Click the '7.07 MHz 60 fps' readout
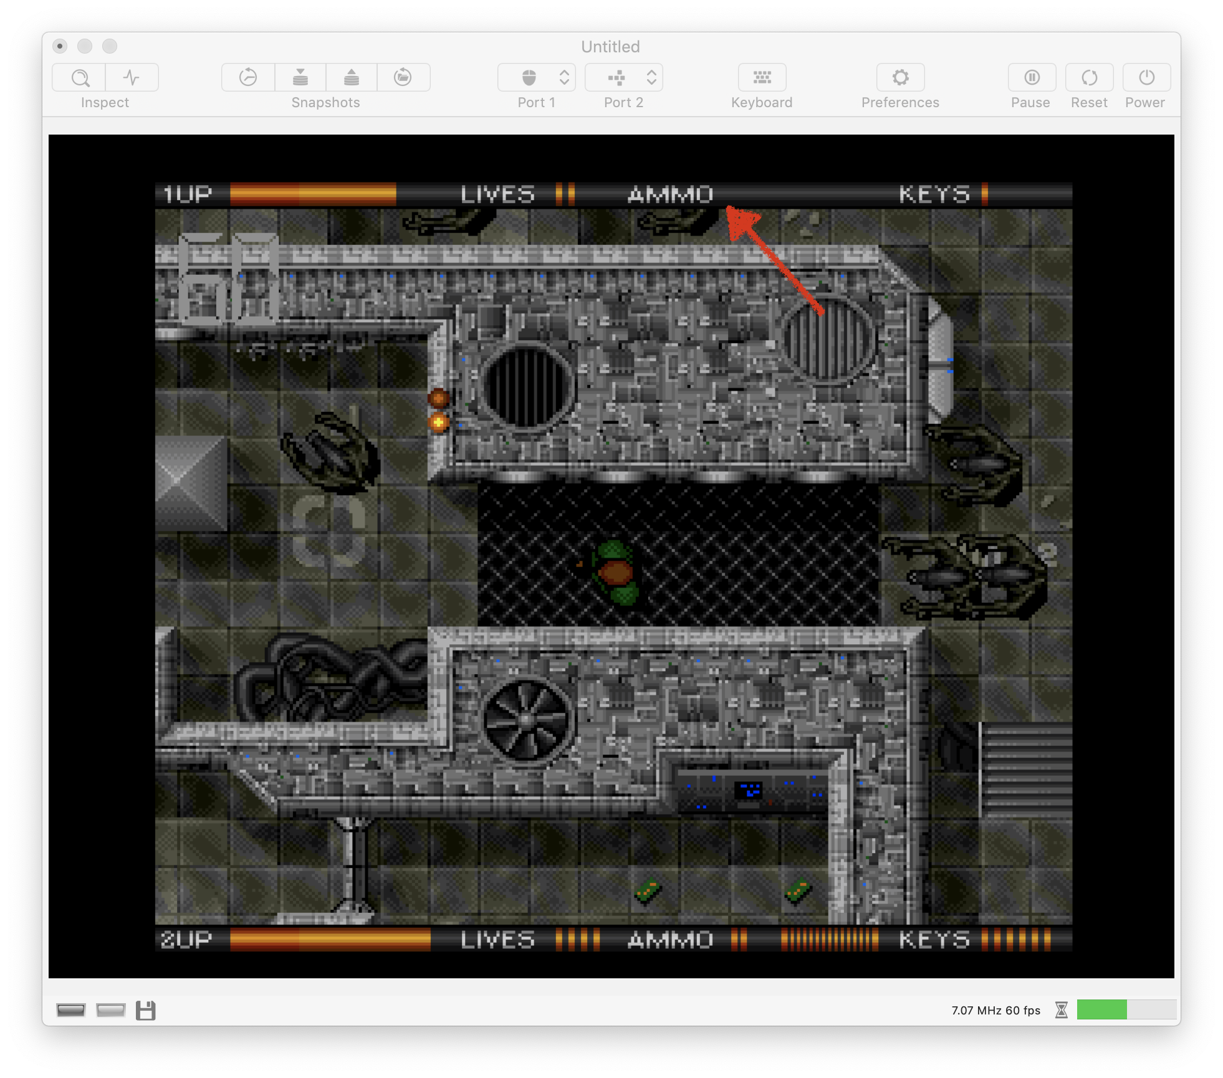The width and height of the screenshot is (1223, 1078). coord(995,1010)
